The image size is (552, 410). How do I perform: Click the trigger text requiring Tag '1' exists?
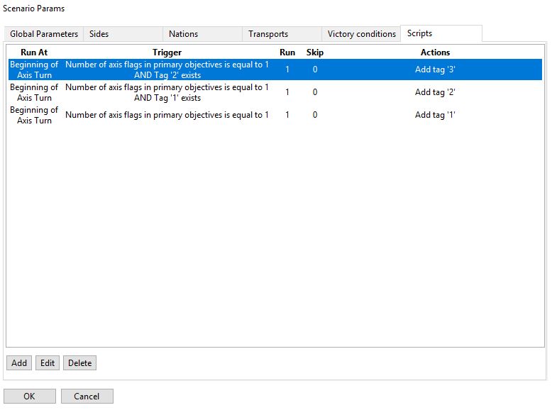(x=167, y=92)
